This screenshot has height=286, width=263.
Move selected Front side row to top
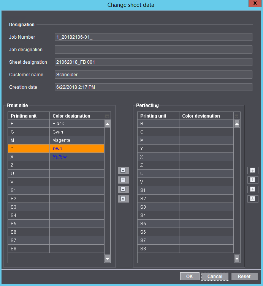123,170
